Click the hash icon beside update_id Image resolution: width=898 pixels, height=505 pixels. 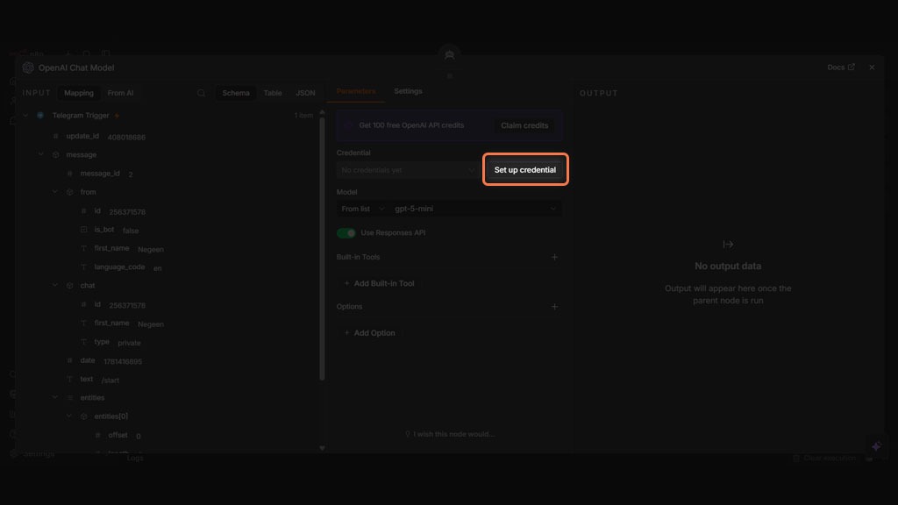point(55,136)
